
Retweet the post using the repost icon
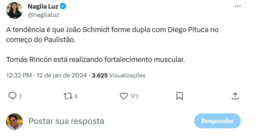(68, 96)
